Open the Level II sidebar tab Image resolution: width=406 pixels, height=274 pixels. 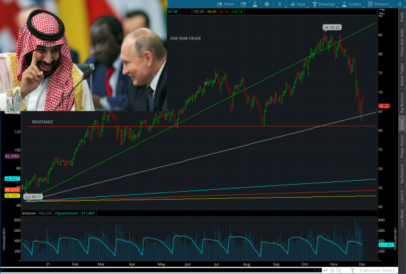pyautogui.click(x=402, y=196)
